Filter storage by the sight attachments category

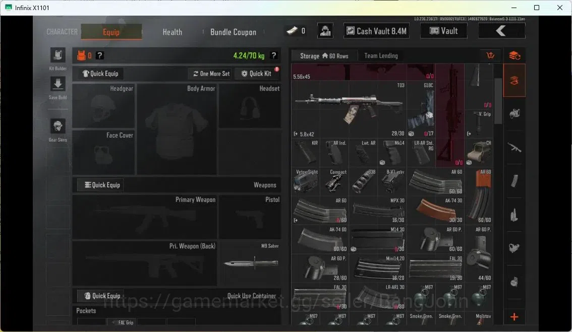[514, 248]
